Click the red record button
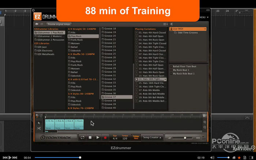 tap(105, 138)
